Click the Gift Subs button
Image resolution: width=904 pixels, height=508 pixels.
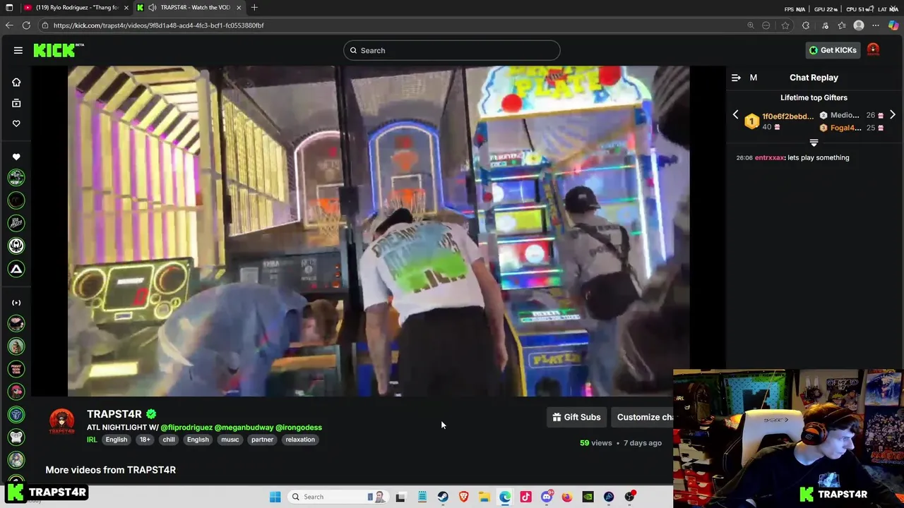pyautogui.click(x=576, y=417)
